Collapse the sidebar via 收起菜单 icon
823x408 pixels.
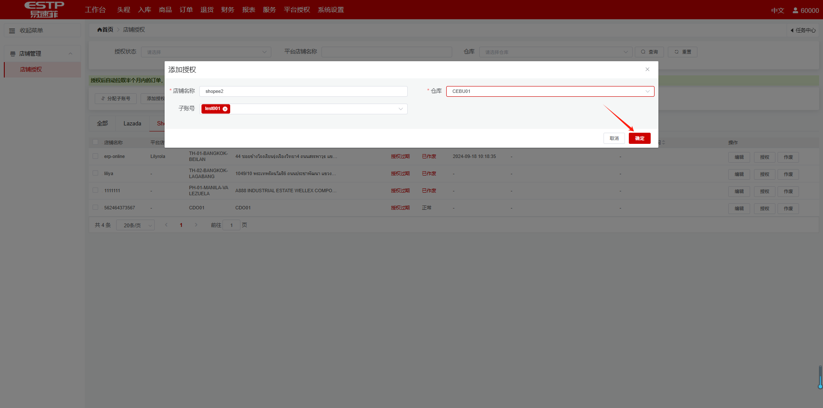tap(12, 31)
